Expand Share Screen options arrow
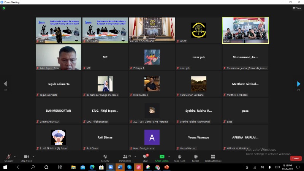 169,156
